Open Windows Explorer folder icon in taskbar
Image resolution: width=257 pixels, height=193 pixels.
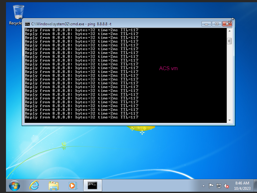point(54,186)
